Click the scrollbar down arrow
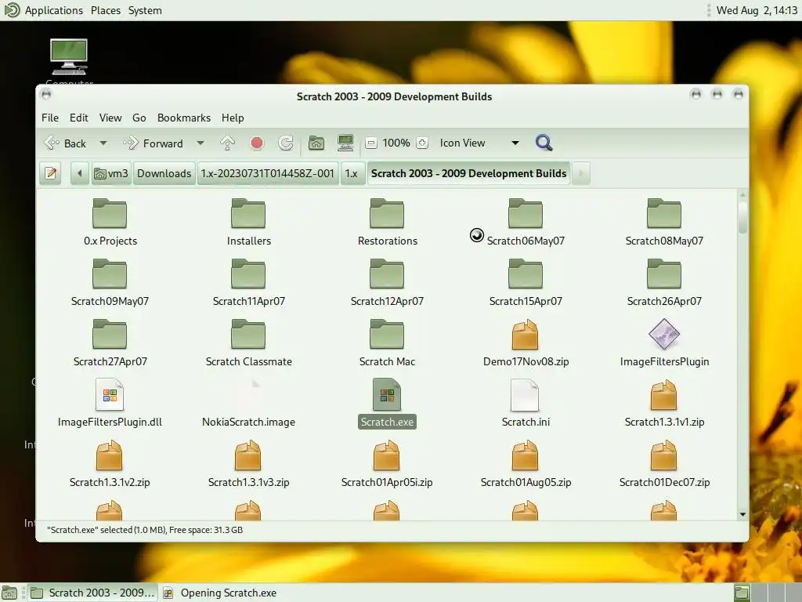Image resolution: width=802 pixels, height=602 pixels. [742, 514]
